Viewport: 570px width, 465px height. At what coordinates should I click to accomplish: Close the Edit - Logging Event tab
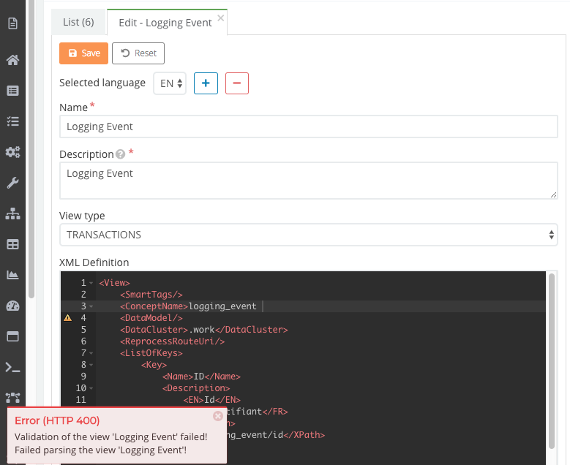[221, 18]
